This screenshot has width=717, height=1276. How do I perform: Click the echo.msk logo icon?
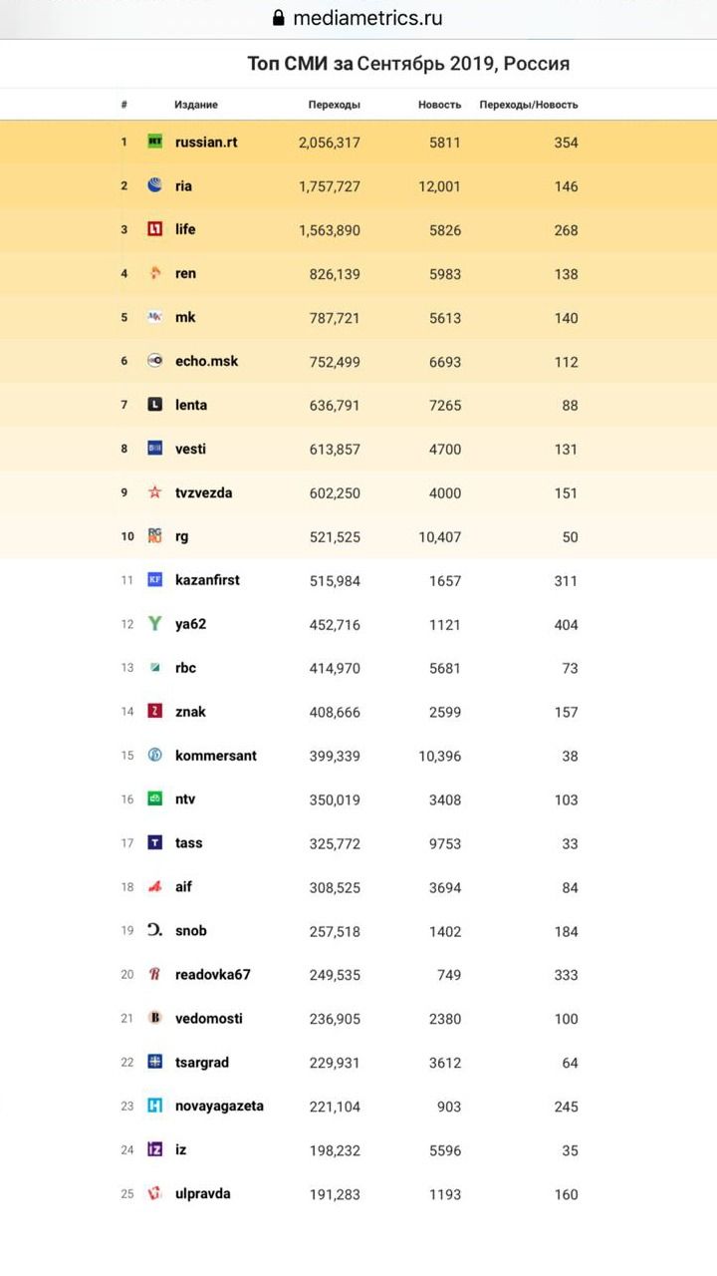point(155,361)
